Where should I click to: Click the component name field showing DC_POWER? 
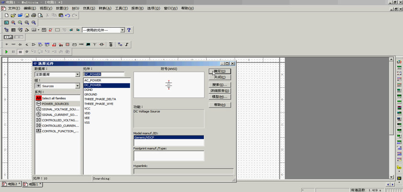tap(104, 74)
